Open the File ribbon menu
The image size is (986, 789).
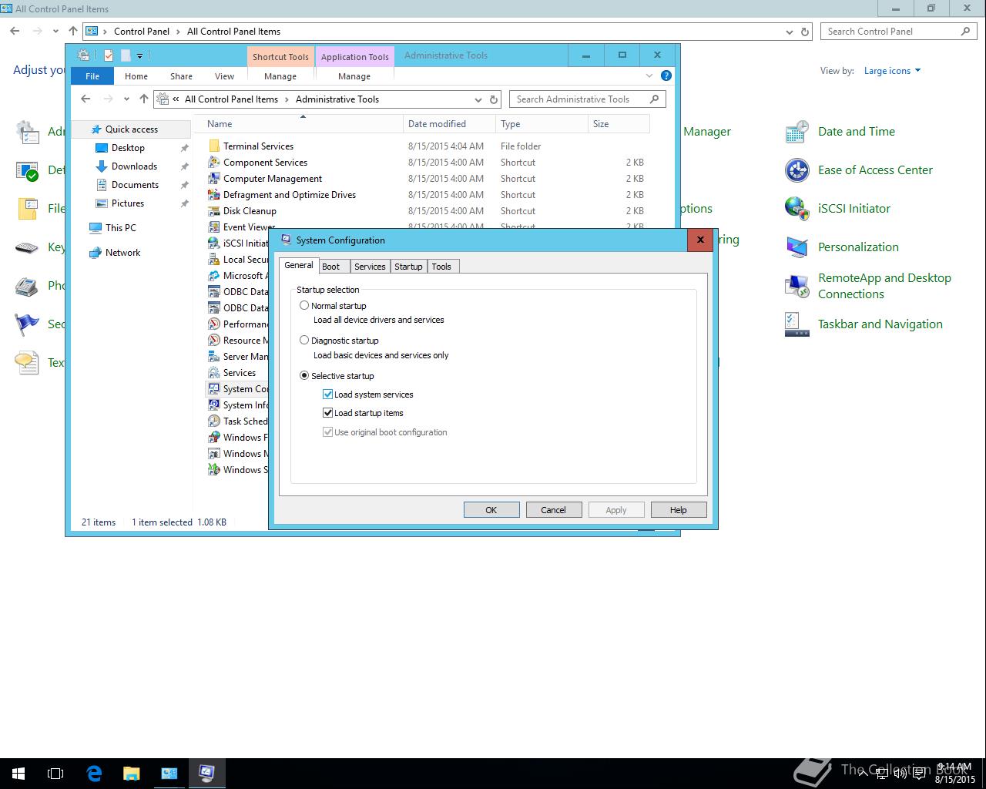click(x=92, y=76)
